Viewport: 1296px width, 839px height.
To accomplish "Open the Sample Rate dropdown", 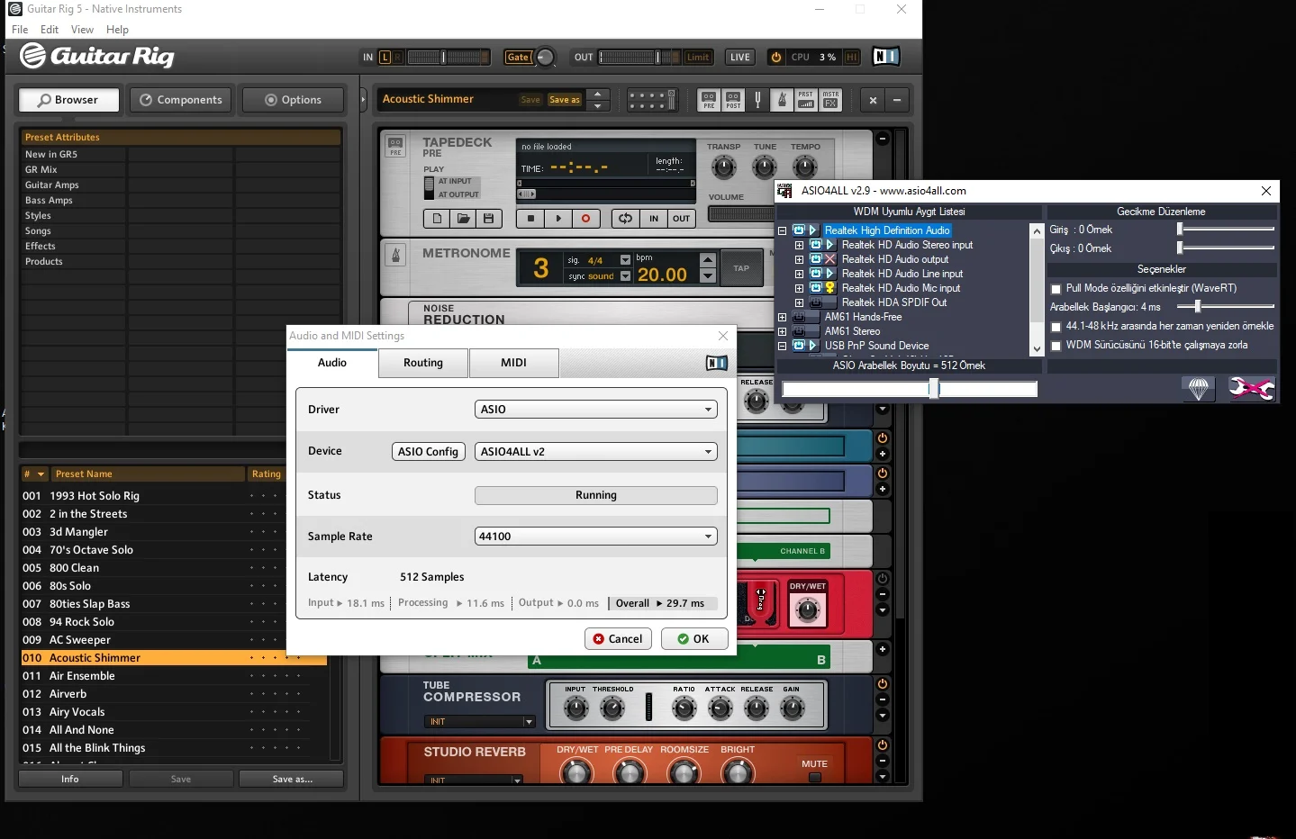I will click(x=596, y=537).
